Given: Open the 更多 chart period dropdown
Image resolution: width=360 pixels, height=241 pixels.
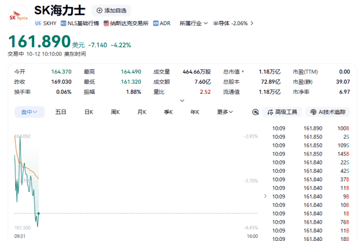Looking at the screenshot, I should [225, 112].
